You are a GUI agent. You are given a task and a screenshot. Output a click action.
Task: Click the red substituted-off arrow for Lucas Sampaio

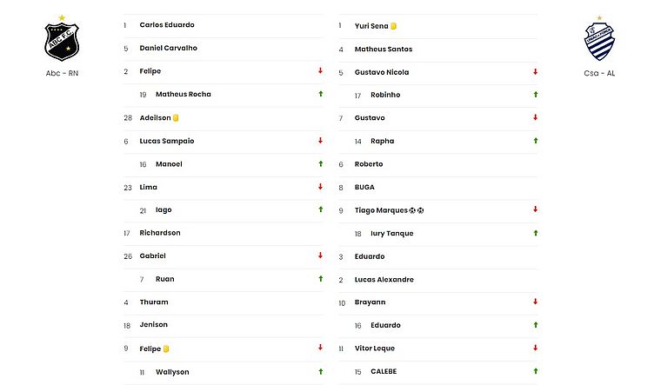pos(320,141)
